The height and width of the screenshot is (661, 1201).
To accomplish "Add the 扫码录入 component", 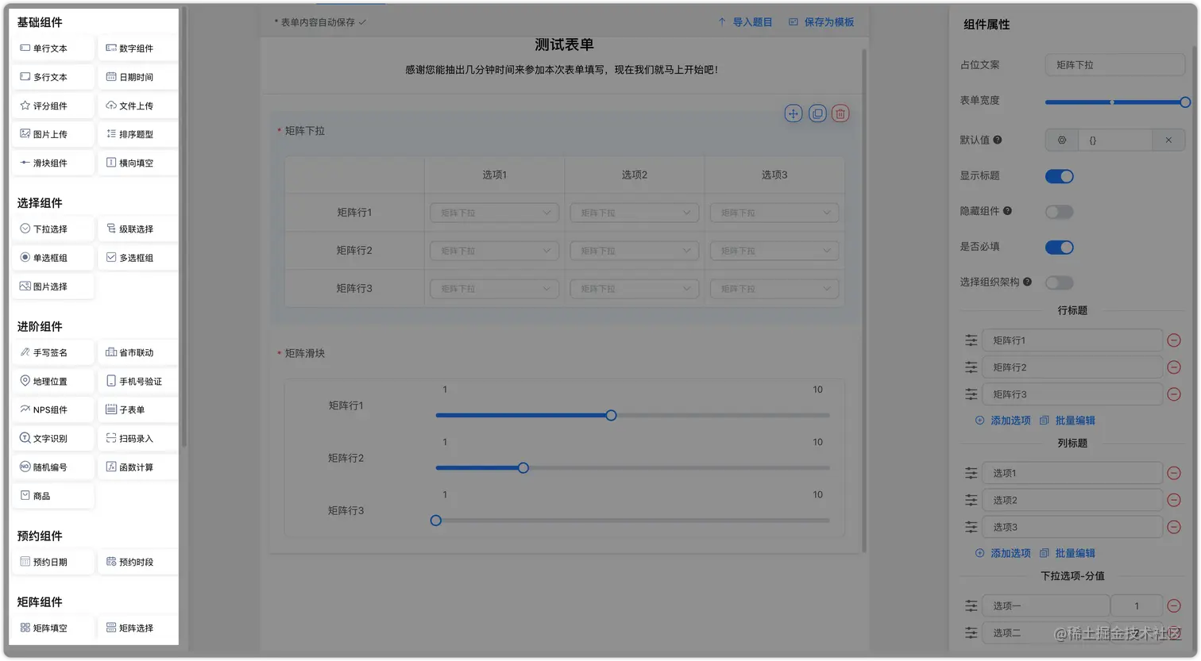I will click(x=138, y=438).
